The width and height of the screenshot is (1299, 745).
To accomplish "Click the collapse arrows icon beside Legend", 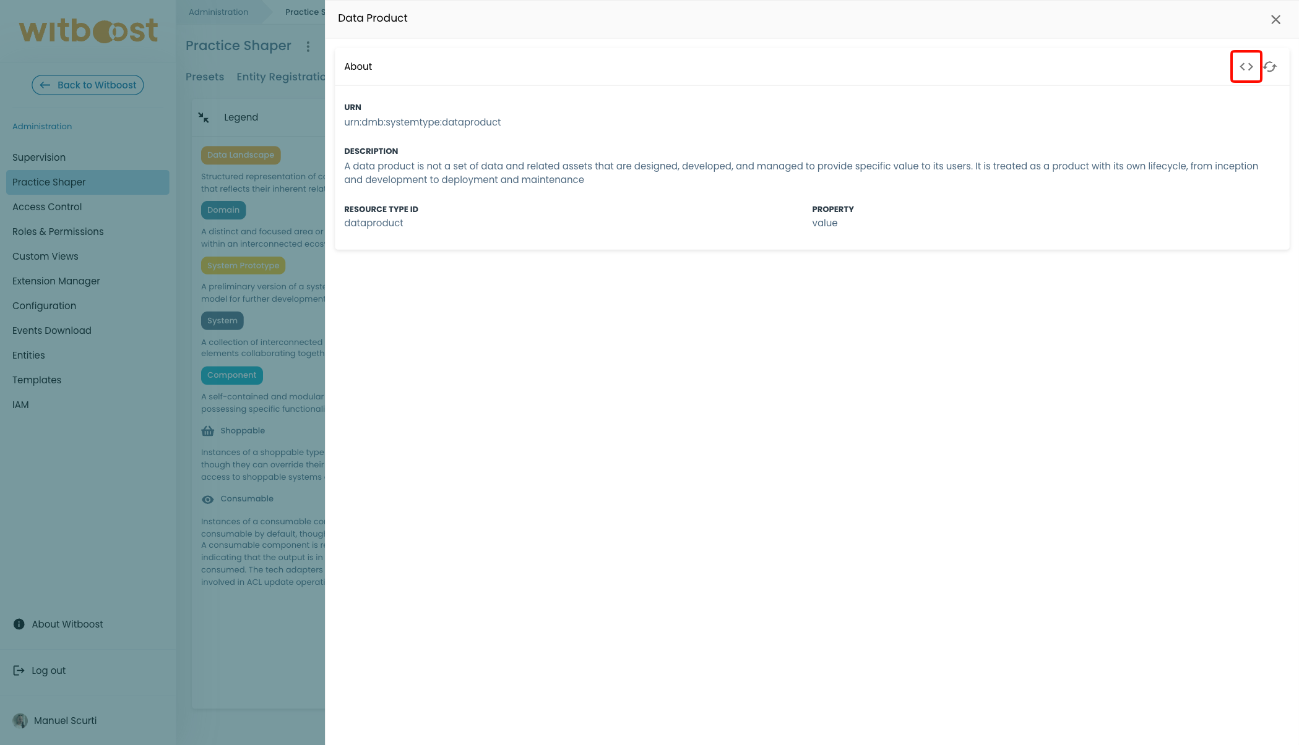I will point(204,117).
